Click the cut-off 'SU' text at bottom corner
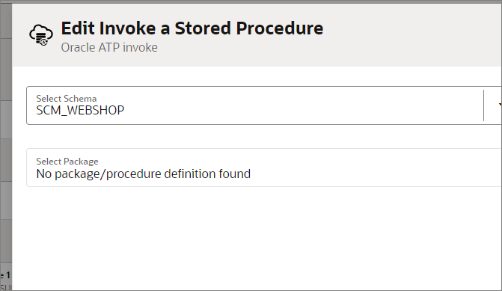Image resolution: width=502 pixels, height=291 pixels. (x=5, y=287)
